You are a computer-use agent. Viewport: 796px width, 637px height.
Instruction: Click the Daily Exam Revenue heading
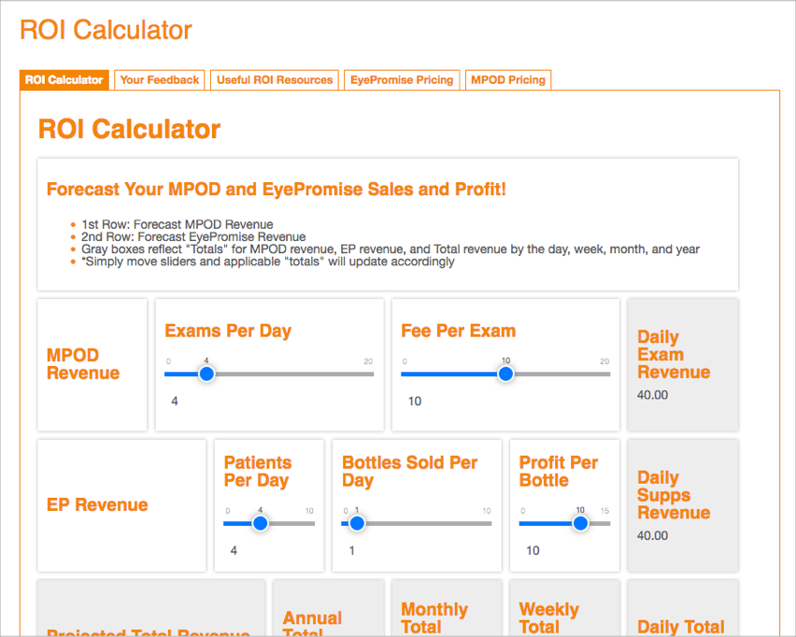tap(674, 354)
